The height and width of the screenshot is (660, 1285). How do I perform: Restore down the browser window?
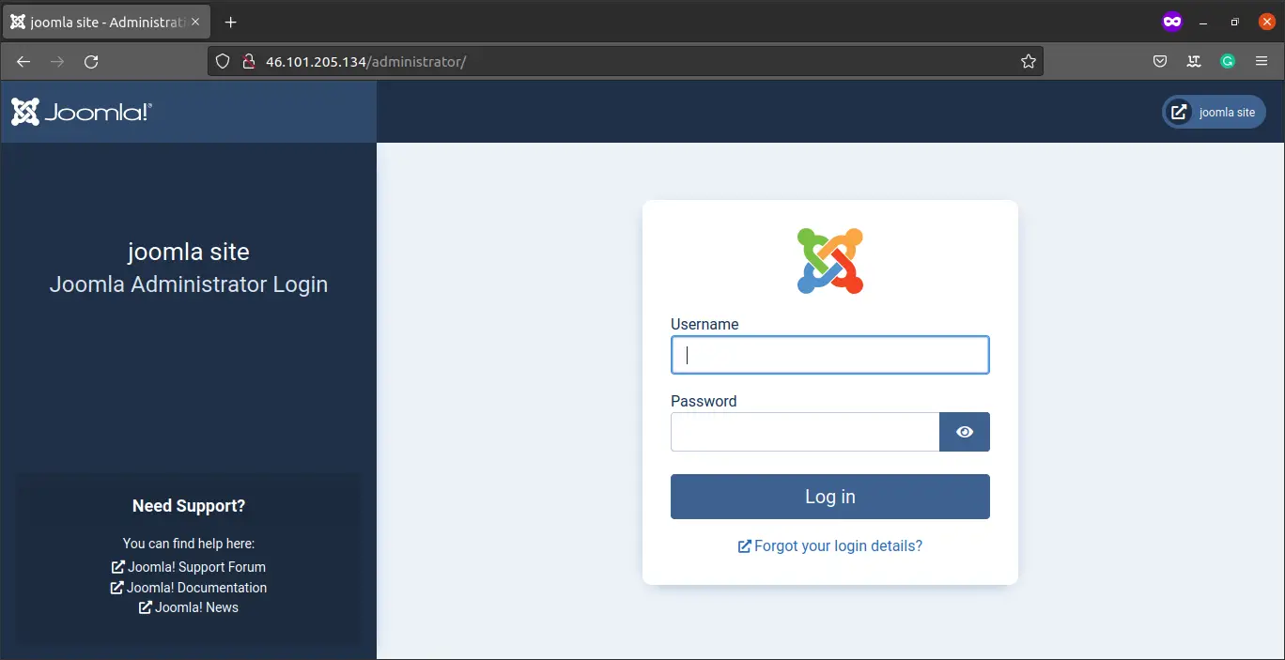1235,22
